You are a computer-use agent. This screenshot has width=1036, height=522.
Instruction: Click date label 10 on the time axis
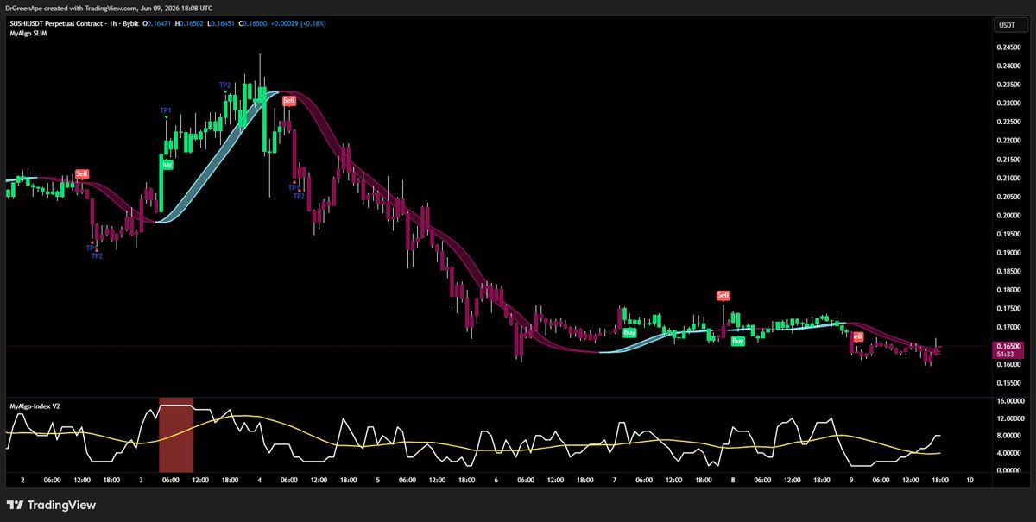coord(970,480)
